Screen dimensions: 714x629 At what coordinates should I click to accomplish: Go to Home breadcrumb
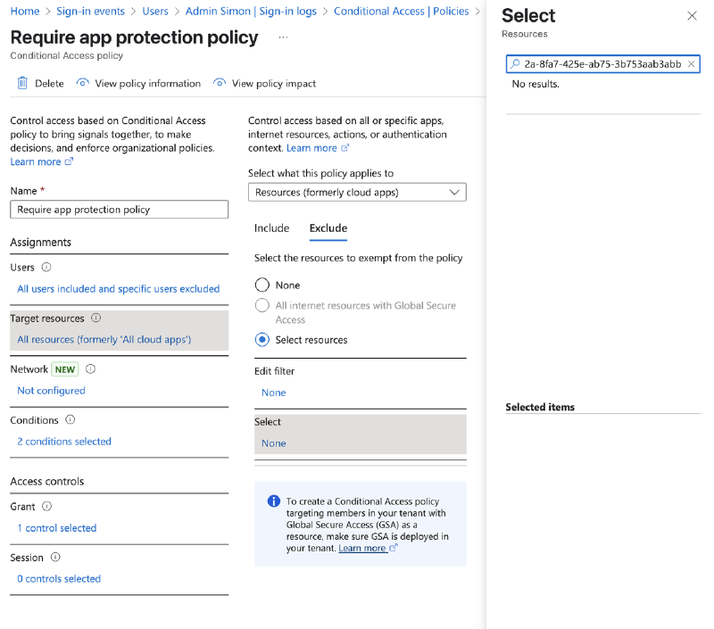tap(25, 12)
